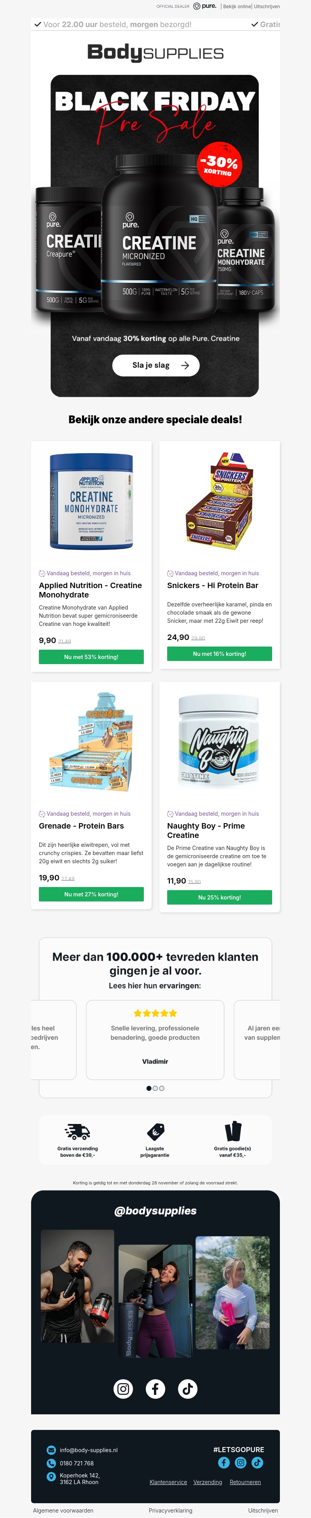The image size is (311, 1518).
Task: Select the second testimonial carousel dot
Action: (x=155, y=1089)
